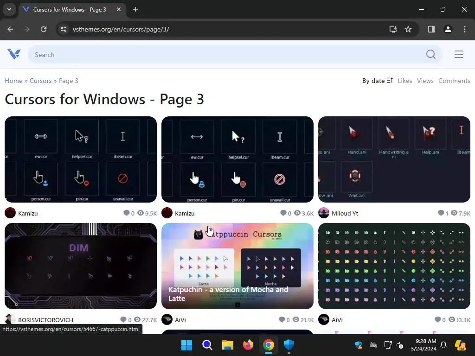Viewport: 475px width, 356px height.
Task: Open the notification bell in system tray
Action: (443, 345)
